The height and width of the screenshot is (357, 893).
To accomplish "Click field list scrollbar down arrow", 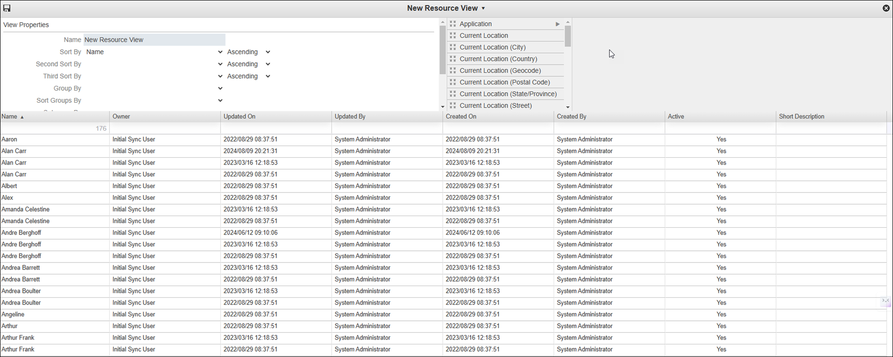I will point(568,107).
